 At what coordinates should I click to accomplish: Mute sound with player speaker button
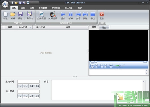point(111,66)
